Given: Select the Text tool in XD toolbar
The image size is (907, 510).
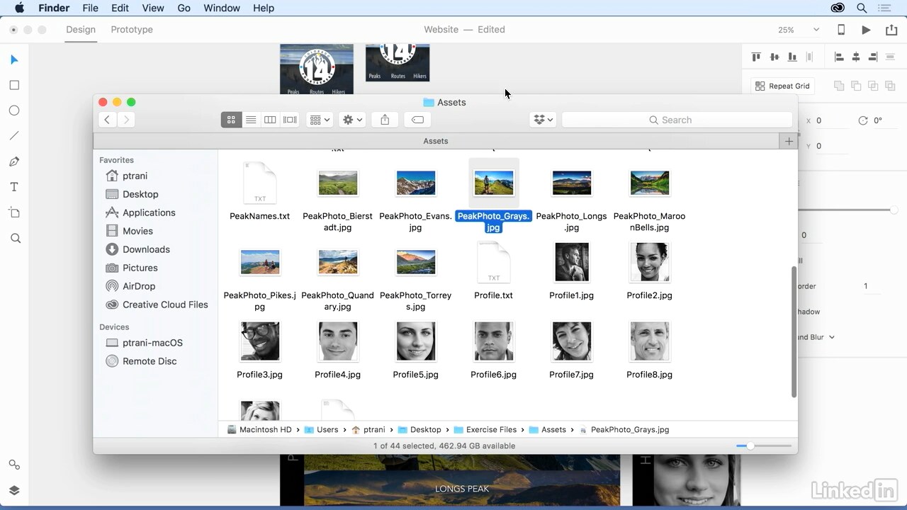Looking at the screenshot, I should pos(14,187).
